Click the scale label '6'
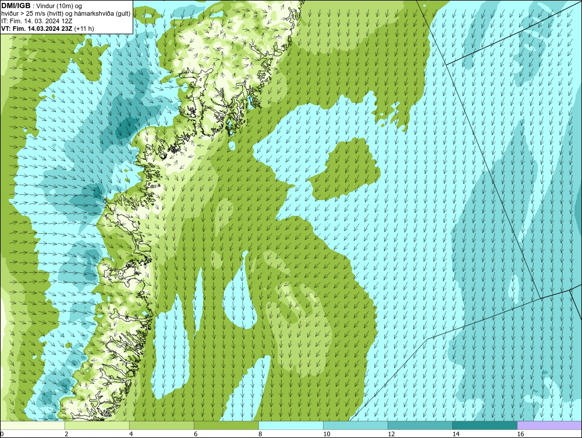The image size is (582, 438). click(x=196, y=434)
